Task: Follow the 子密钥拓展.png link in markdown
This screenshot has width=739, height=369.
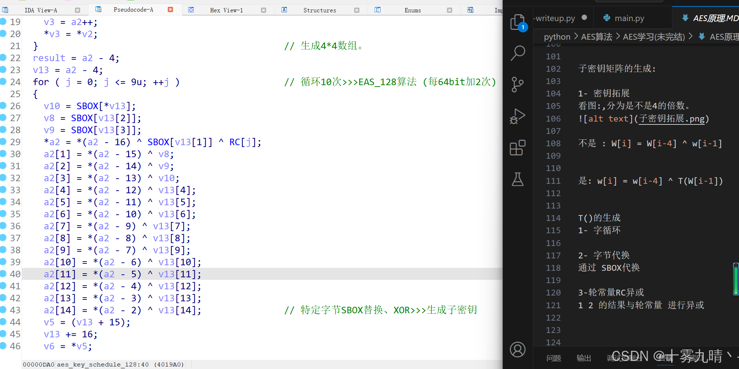Action: click(672, 119)
